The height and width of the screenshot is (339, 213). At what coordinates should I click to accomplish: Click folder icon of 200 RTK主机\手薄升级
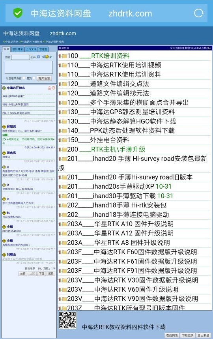pos(64,150)
